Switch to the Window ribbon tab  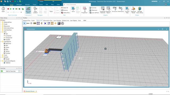click(x=27, y=4)
